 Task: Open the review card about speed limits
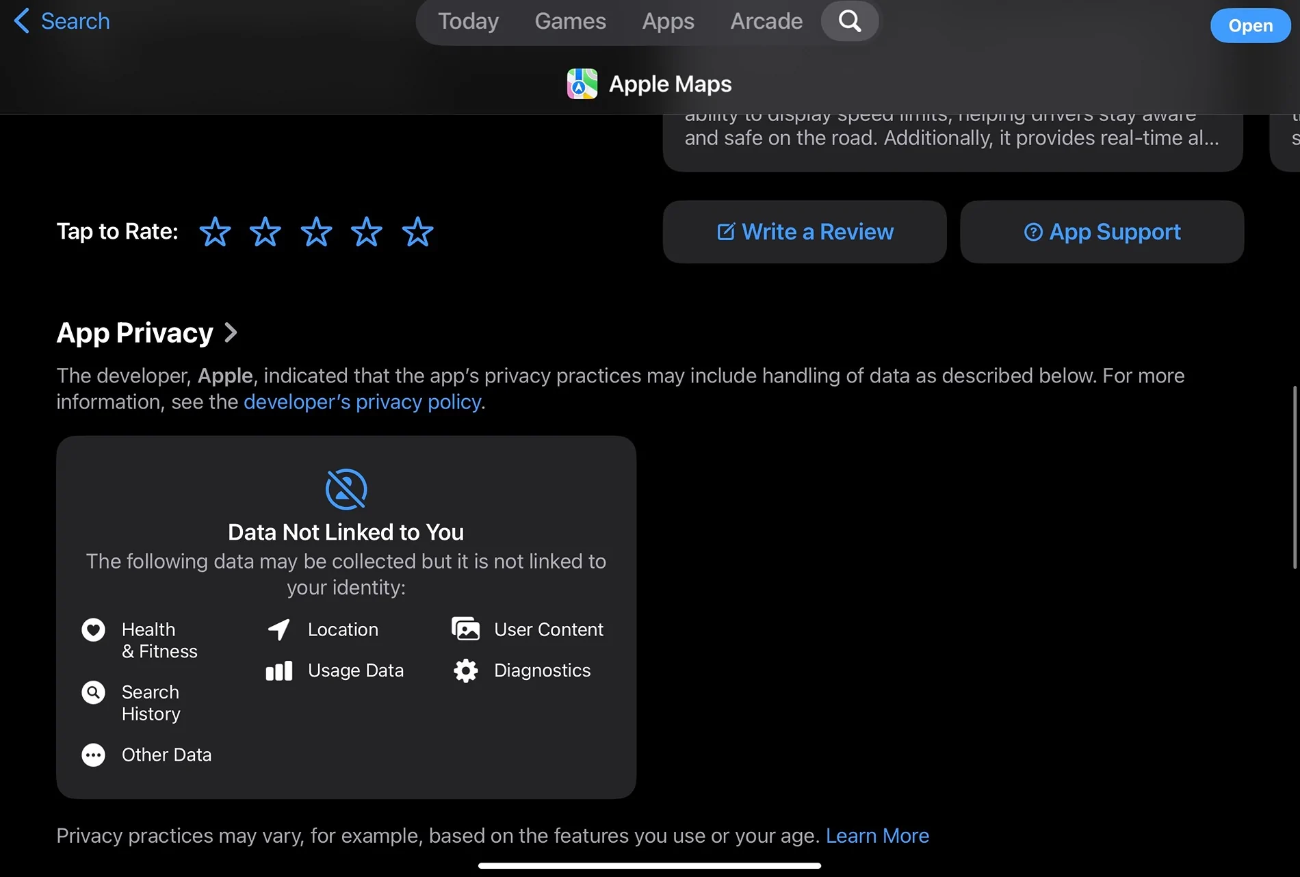[952, 142]
